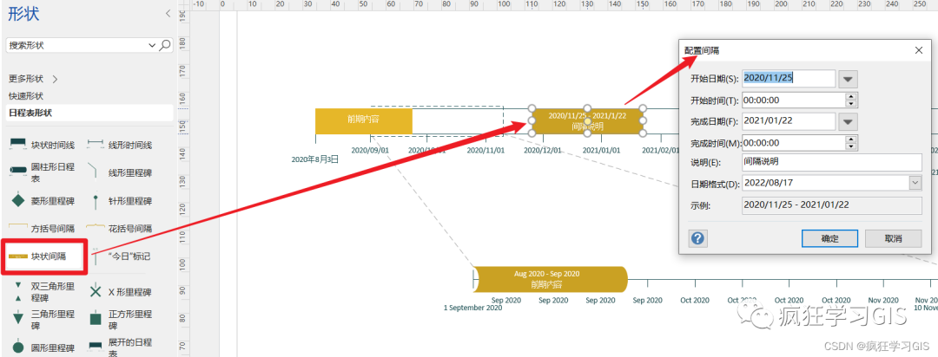Adjust the 完成时间 spinner
The height and width of the screenshot is (357, 938).
tap(852, 143)
